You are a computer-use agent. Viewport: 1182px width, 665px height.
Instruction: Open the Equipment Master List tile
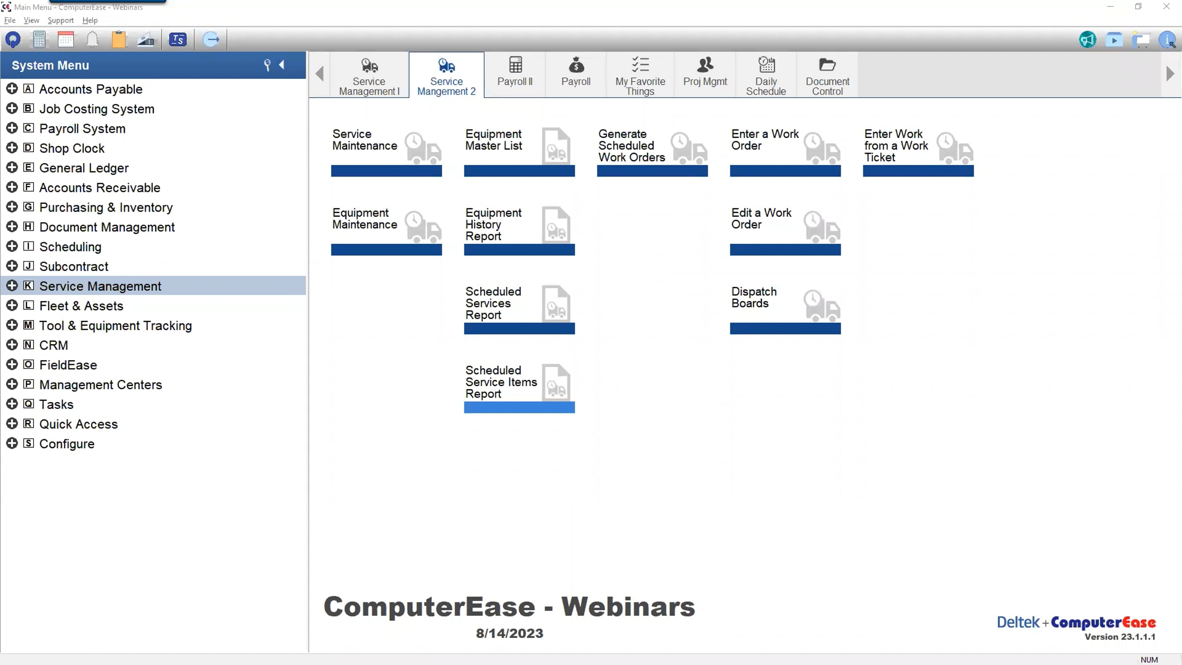(x=519, y=151)
